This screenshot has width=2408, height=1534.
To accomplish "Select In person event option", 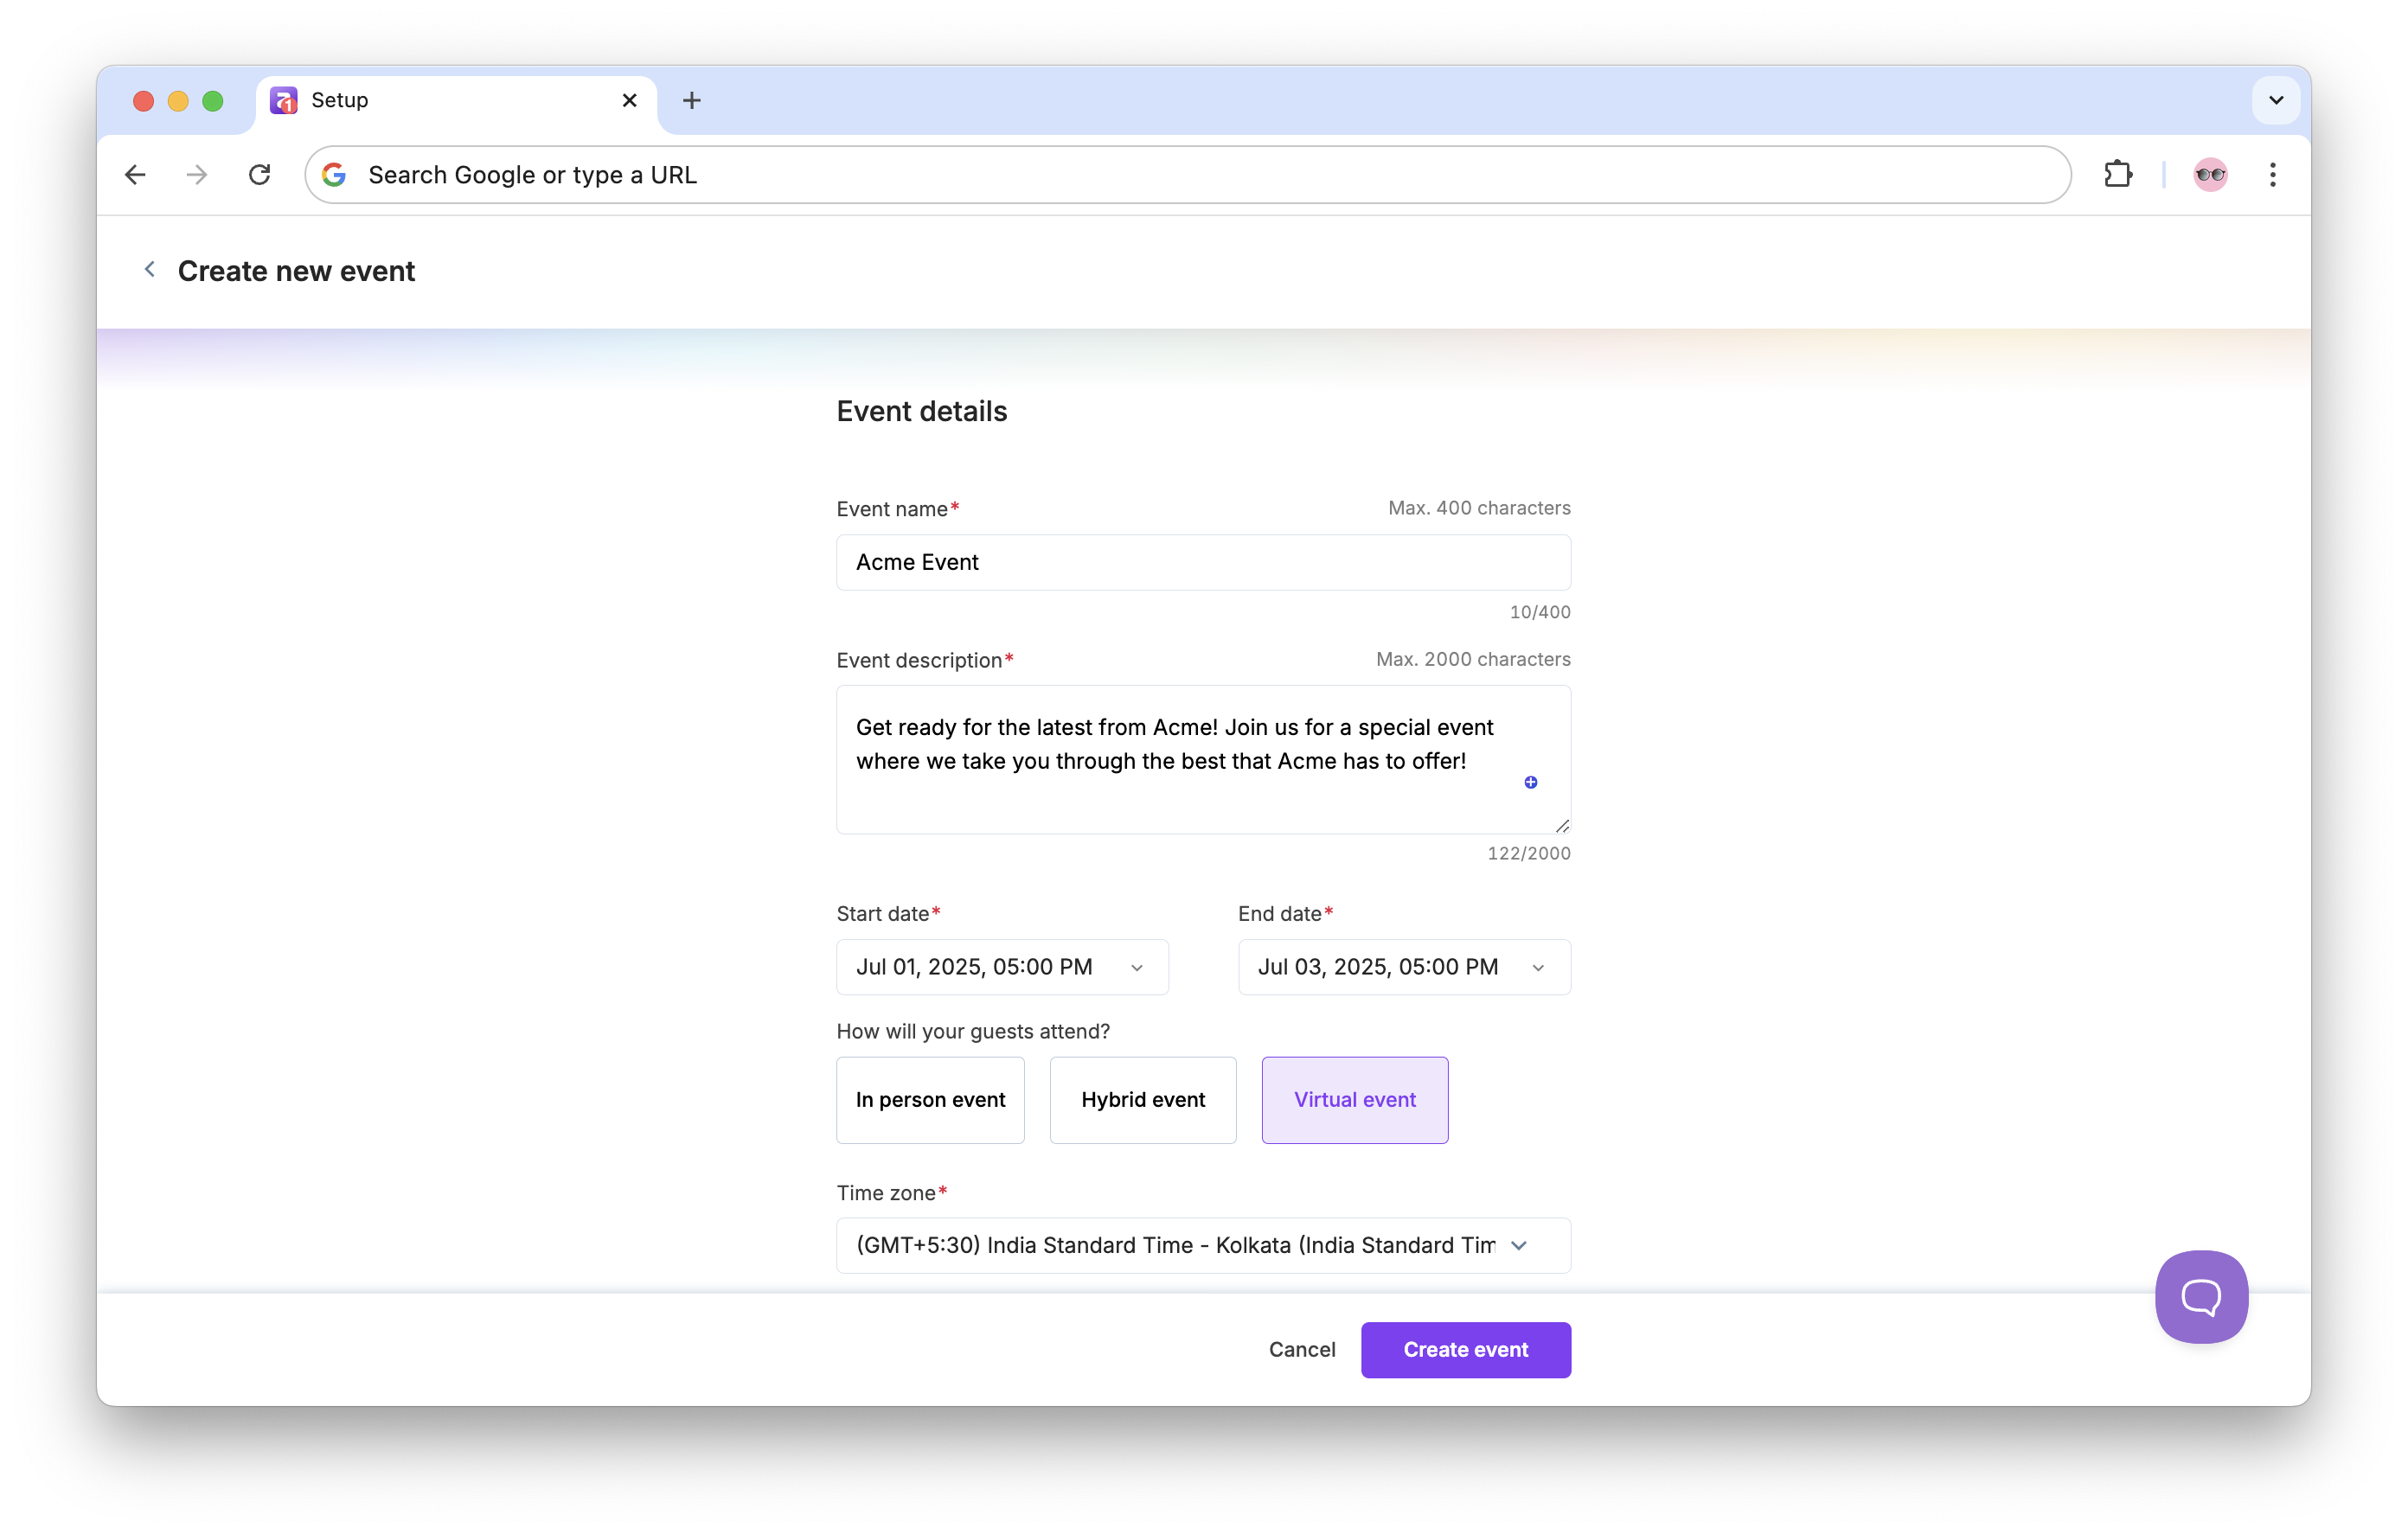I will coord(930,1100).
